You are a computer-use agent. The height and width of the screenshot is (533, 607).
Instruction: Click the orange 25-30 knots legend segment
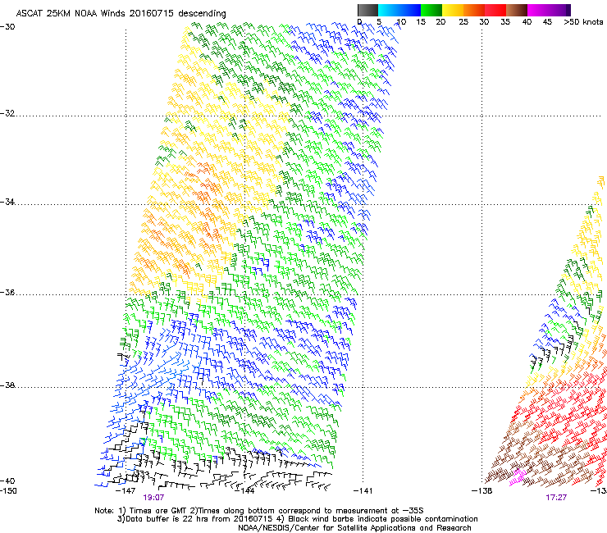474,10
